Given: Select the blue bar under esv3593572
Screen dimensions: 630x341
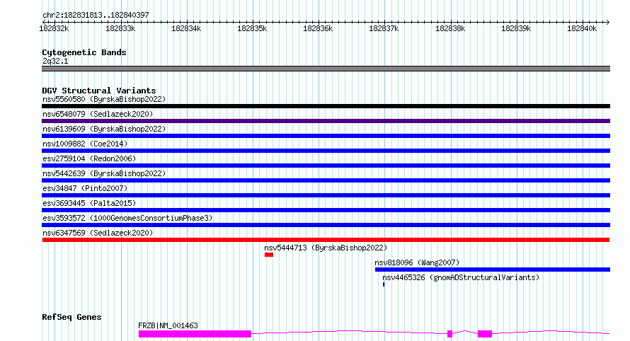Looking at the screenshot, I should click(x=326, y=225).
